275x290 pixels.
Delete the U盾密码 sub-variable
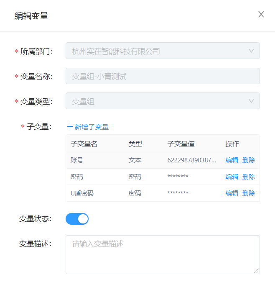pyautogui.click(x=248, y=193)
